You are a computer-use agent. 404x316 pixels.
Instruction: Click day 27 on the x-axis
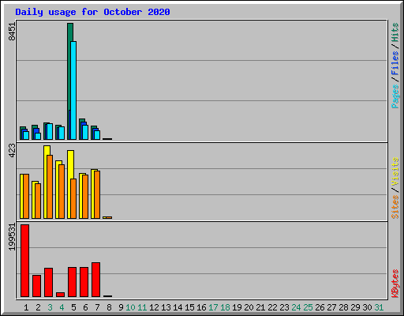pyautogui.click(x=331, y=307)
